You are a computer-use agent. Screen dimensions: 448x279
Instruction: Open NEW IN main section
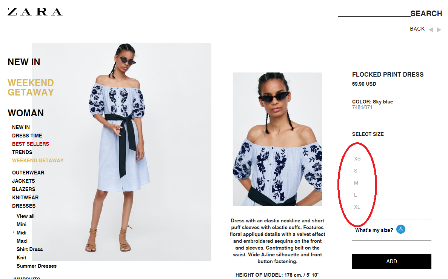[24, 62]
